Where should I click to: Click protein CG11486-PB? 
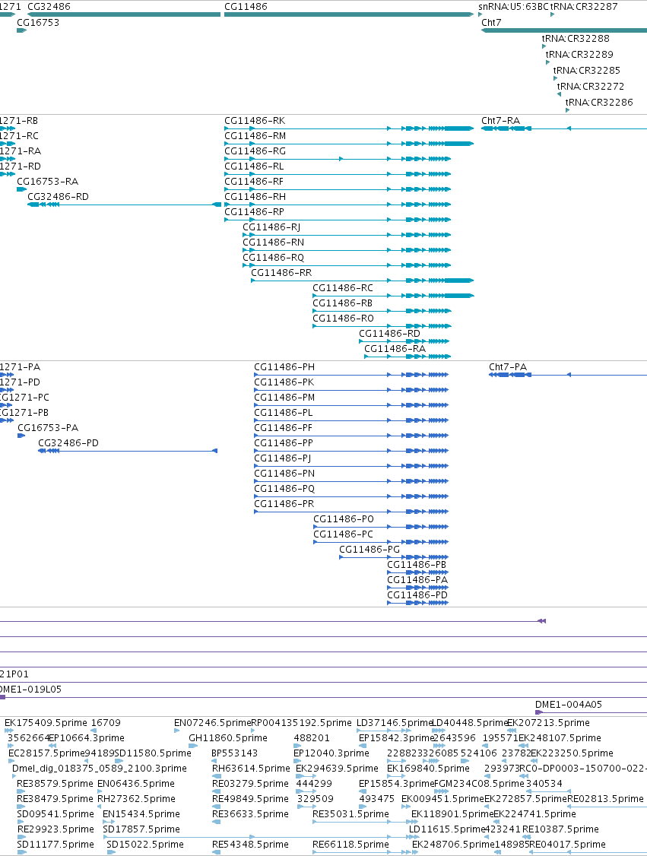click(417, 572)
